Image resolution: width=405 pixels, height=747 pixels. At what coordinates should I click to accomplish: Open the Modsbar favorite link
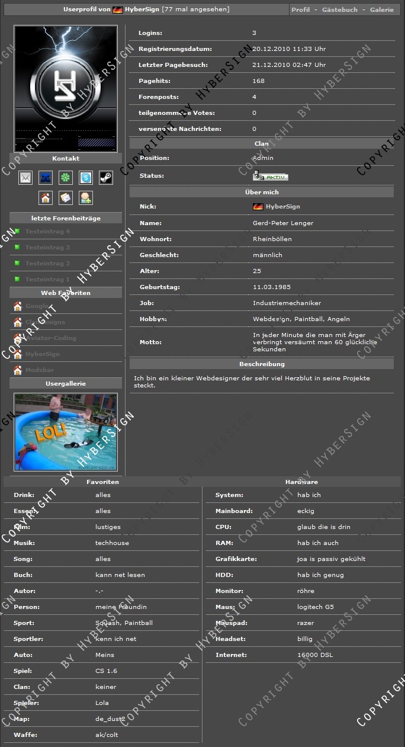tap(40, 370)
